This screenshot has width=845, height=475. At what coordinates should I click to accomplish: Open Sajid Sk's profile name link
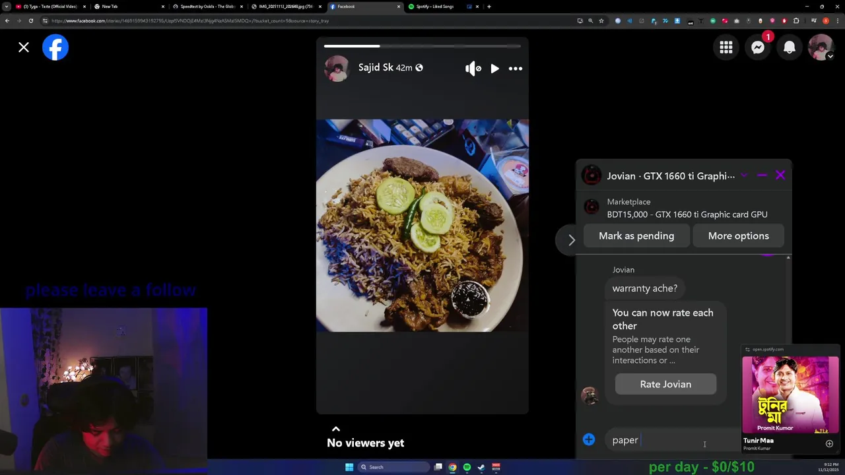click(376, 67)
